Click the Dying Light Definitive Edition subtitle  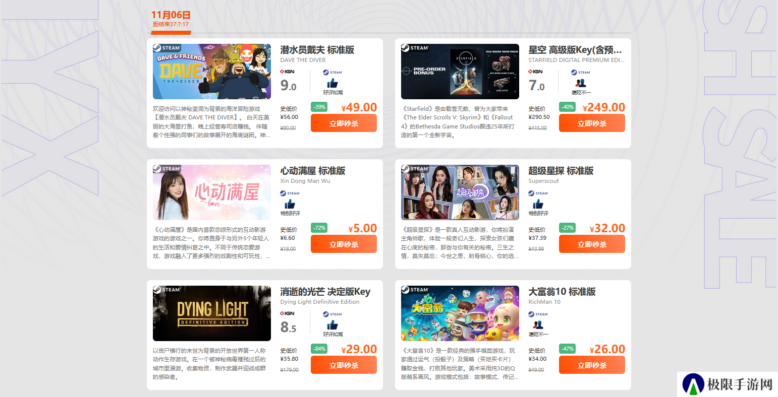click(320, 302)
